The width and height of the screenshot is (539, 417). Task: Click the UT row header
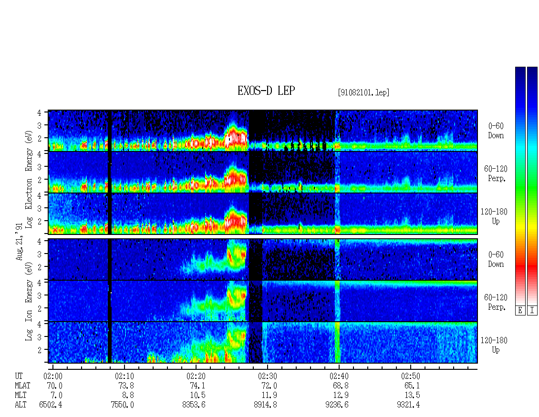click(x=19, y=376)
